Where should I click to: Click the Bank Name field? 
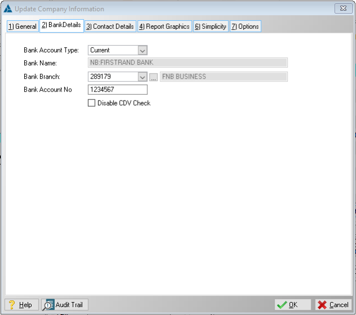tap(188, 63)
